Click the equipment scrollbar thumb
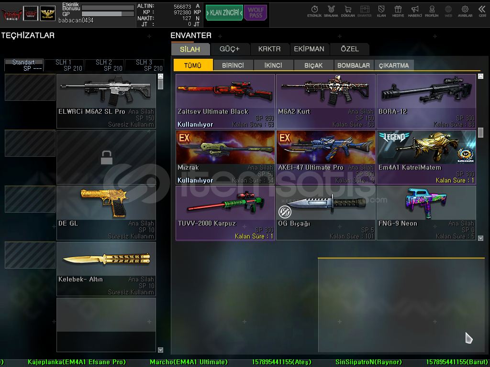The image size is (490, 367). pos(161,84)
